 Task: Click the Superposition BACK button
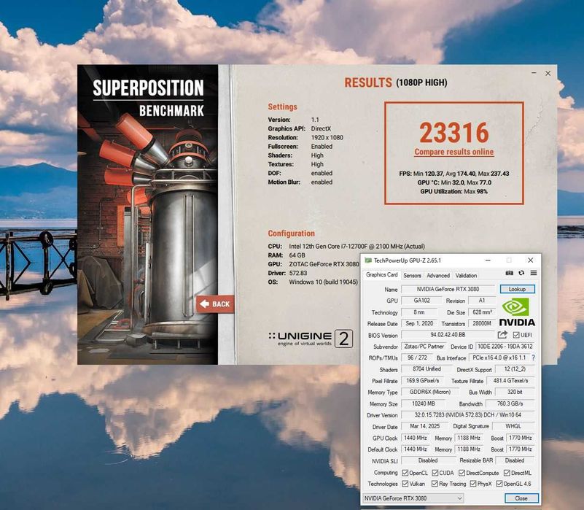(x=215, y=304)
